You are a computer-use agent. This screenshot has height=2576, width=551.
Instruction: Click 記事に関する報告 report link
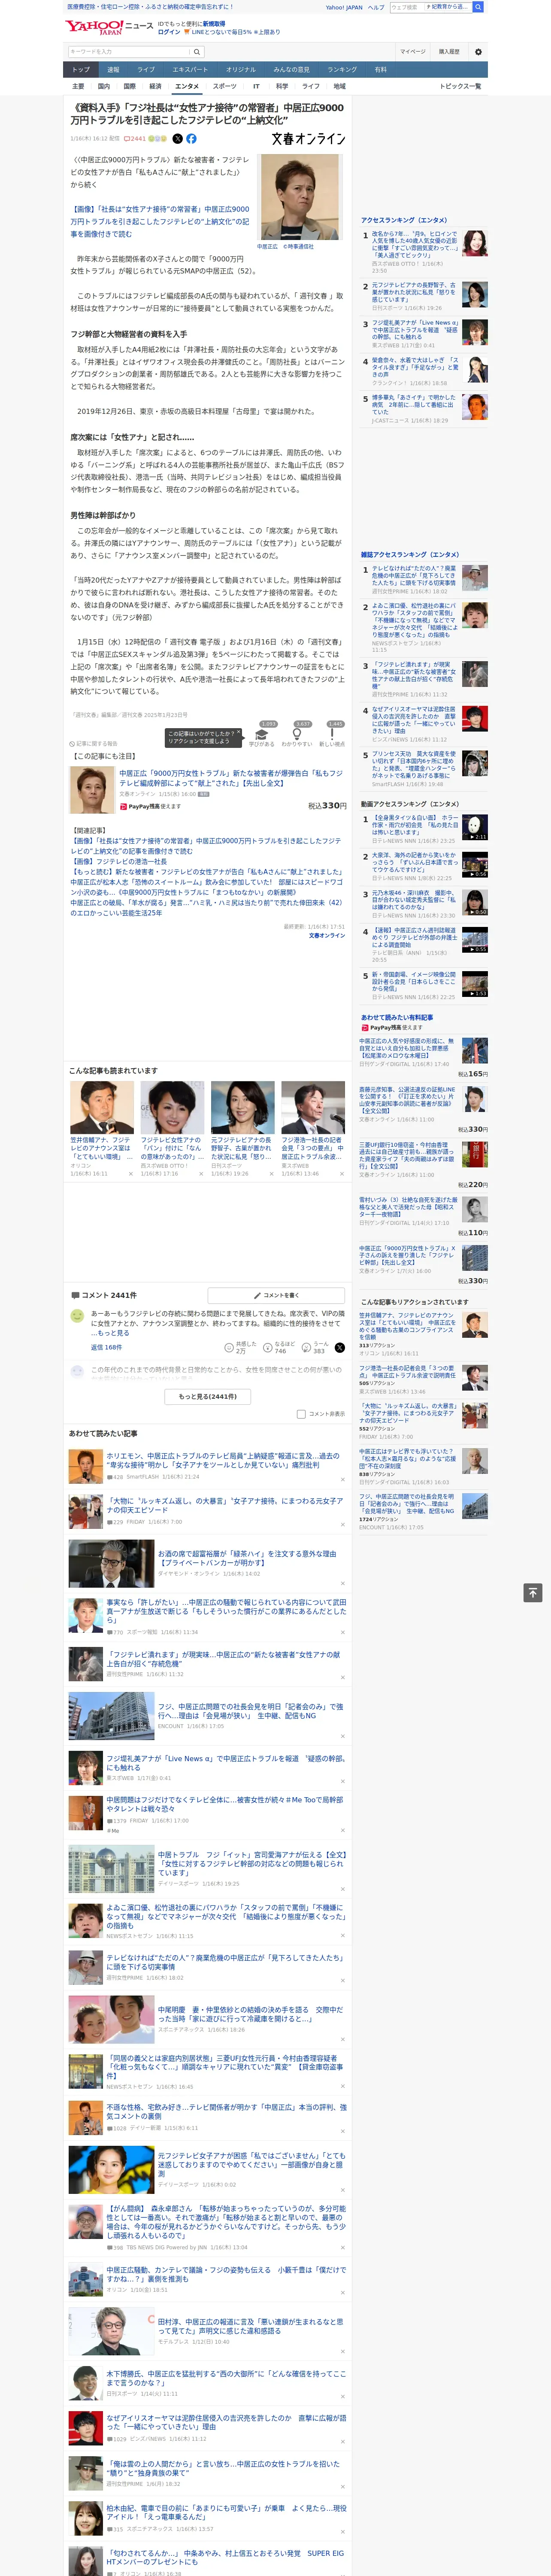(x=94, y=743)
